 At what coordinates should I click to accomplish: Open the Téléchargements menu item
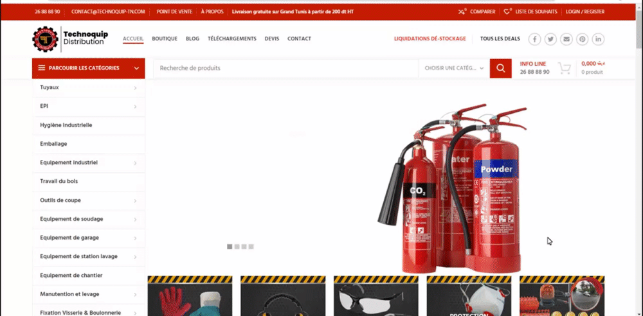point(231,39)
